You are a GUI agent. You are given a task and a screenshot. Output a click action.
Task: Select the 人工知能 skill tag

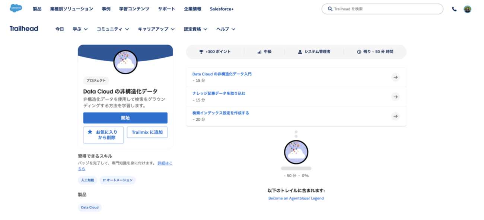tap(87, 180)
